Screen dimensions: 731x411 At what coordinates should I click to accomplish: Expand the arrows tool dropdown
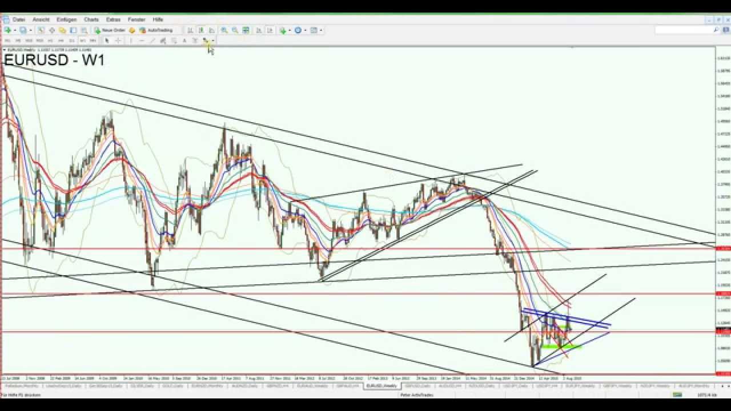point(212,41)
